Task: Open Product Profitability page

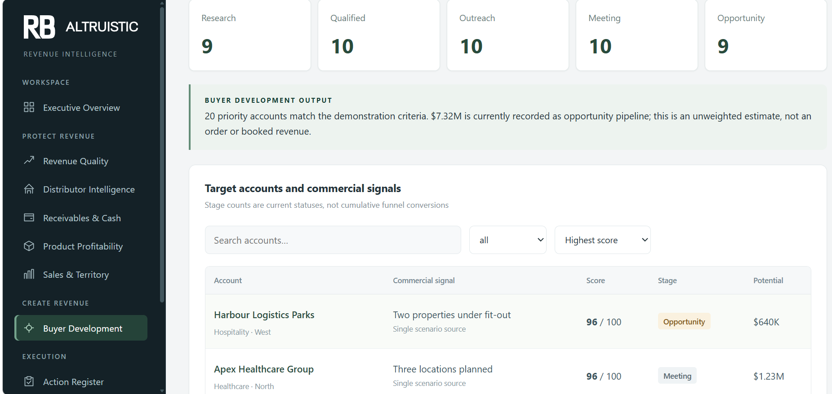Action: (81, 246)
